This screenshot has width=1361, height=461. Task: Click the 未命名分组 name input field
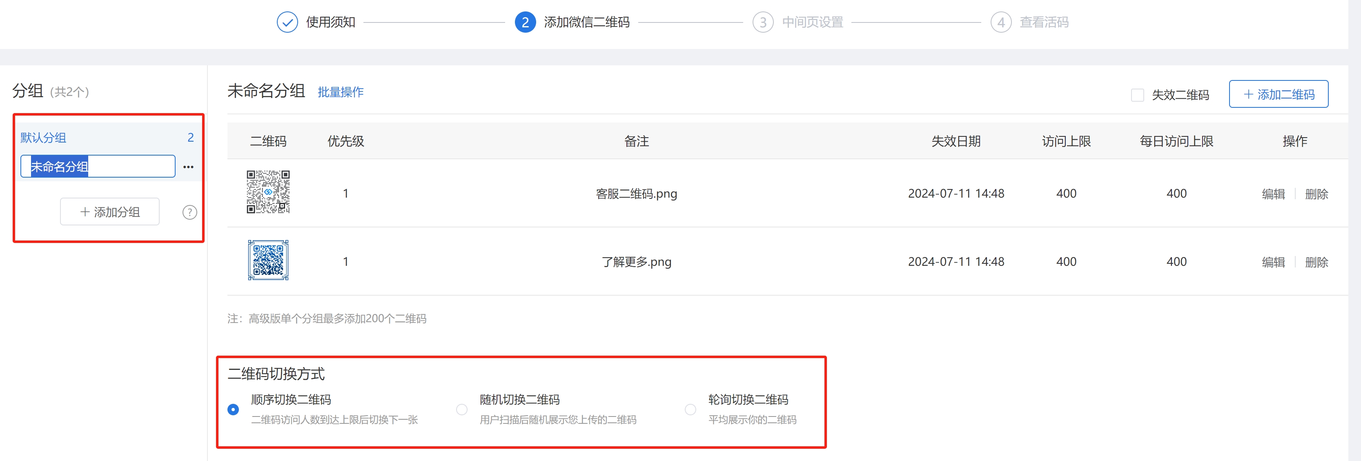(x=98, y=166)
